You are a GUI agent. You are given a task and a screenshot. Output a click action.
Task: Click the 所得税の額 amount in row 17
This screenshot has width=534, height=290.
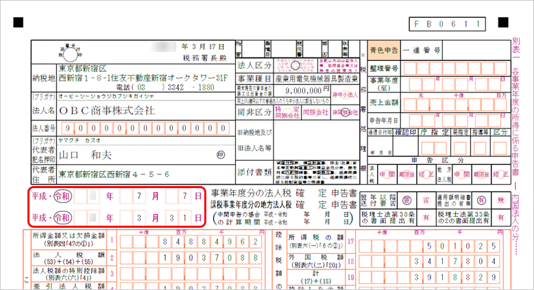tap(429, 246)
